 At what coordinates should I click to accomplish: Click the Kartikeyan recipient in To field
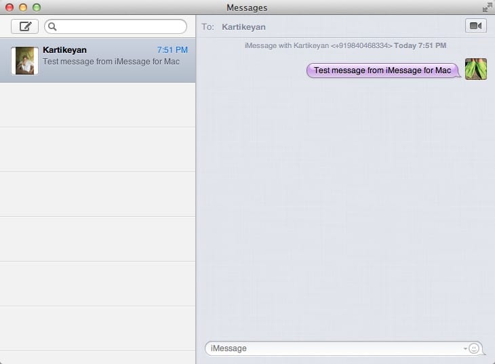(243, 27)
